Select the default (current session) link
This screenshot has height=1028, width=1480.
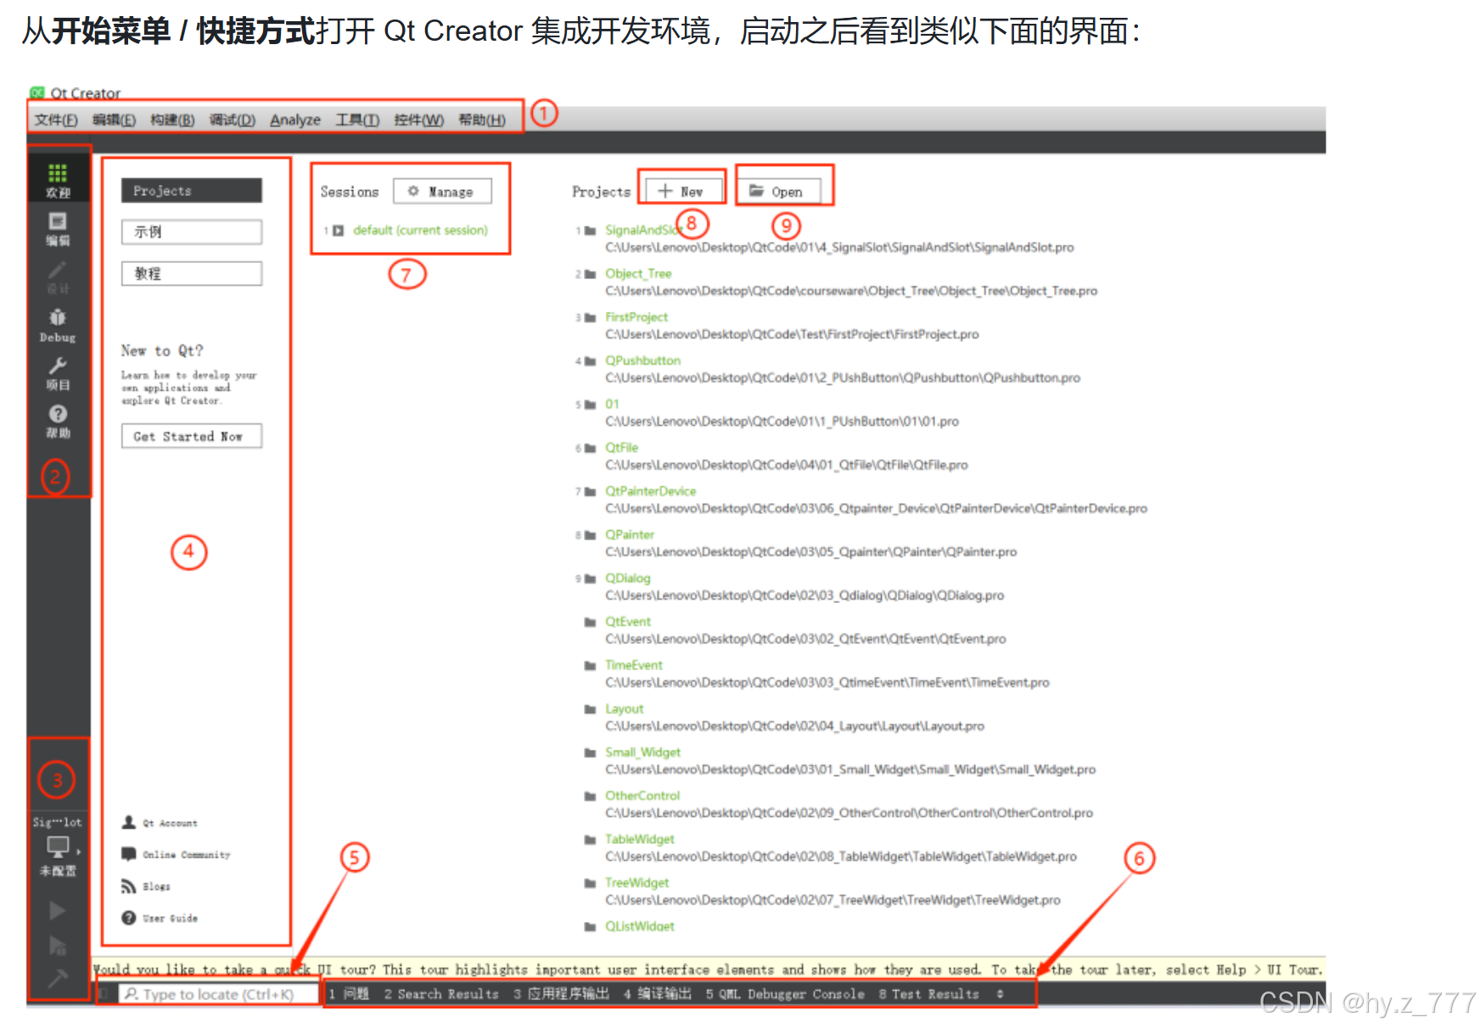[420, 230]
